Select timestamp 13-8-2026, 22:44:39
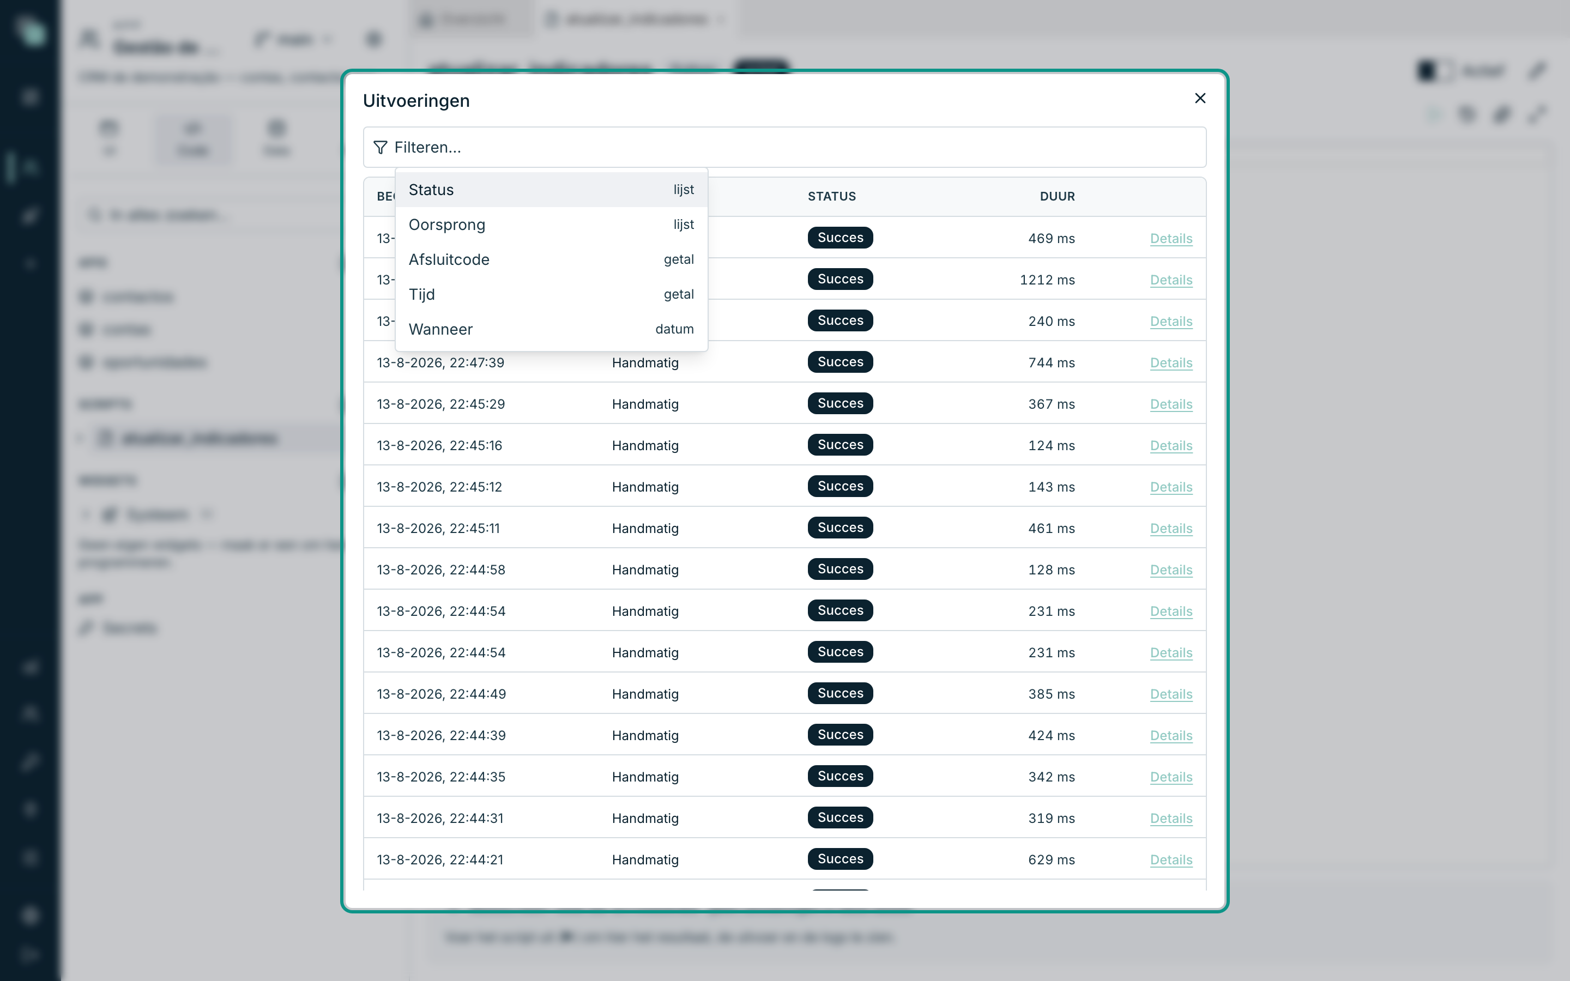Viewport: 1570px width, 981px height. 441,736
